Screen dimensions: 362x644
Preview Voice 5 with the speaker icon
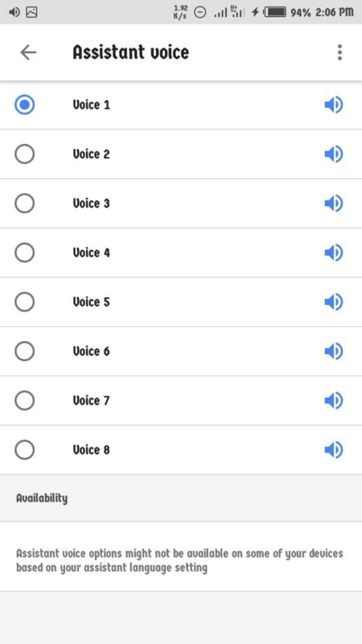coord(333,303)
